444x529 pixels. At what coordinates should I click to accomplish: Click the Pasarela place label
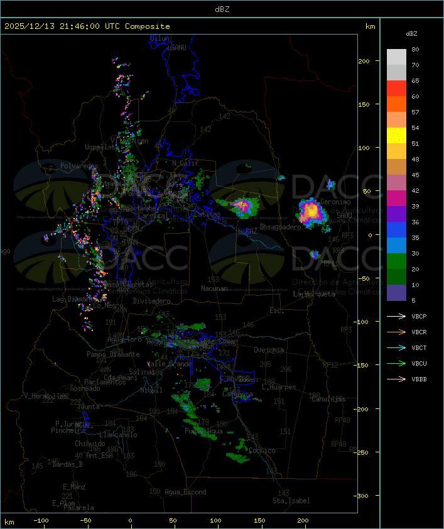click(x=79, y=508)
